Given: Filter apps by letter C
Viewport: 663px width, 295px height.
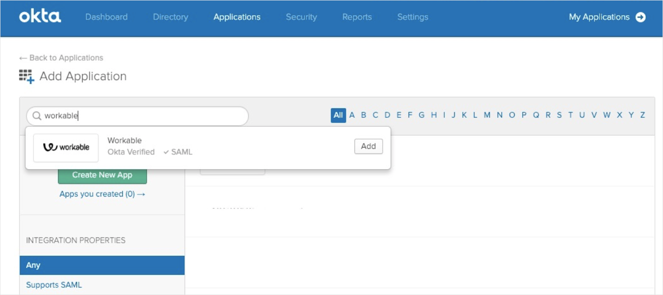Looking at the screenshot, I should pyautogui.click(x=375, y=115).
